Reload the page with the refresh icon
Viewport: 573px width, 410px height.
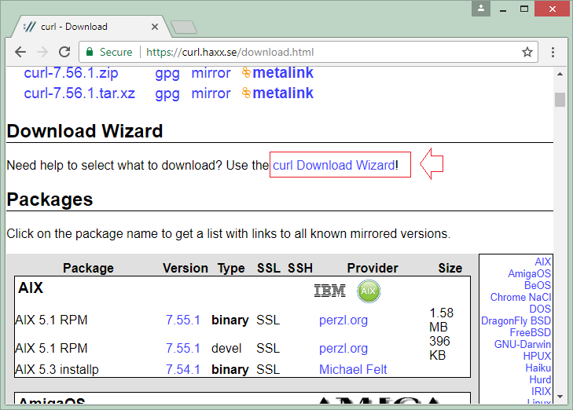pyautogui.click(x=64, y=52)
